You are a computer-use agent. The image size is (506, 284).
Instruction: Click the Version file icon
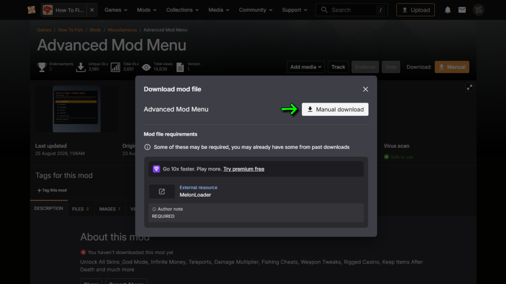[180, 67]
